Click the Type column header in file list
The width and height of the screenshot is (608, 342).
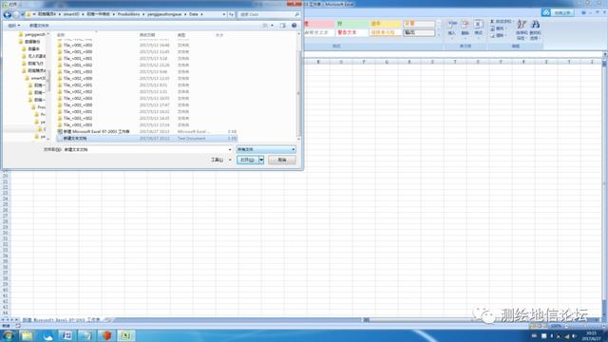click(x=181, y=35)
